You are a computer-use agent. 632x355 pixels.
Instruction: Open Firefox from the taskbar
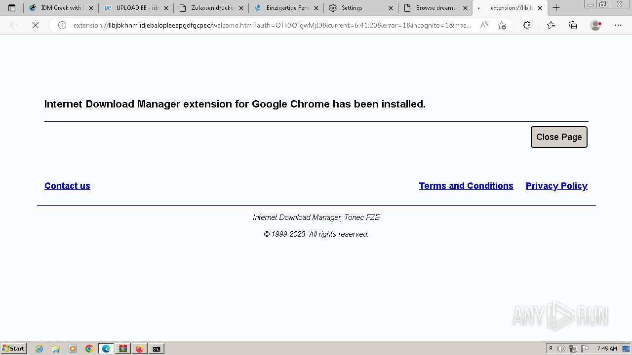click(140, 349)
